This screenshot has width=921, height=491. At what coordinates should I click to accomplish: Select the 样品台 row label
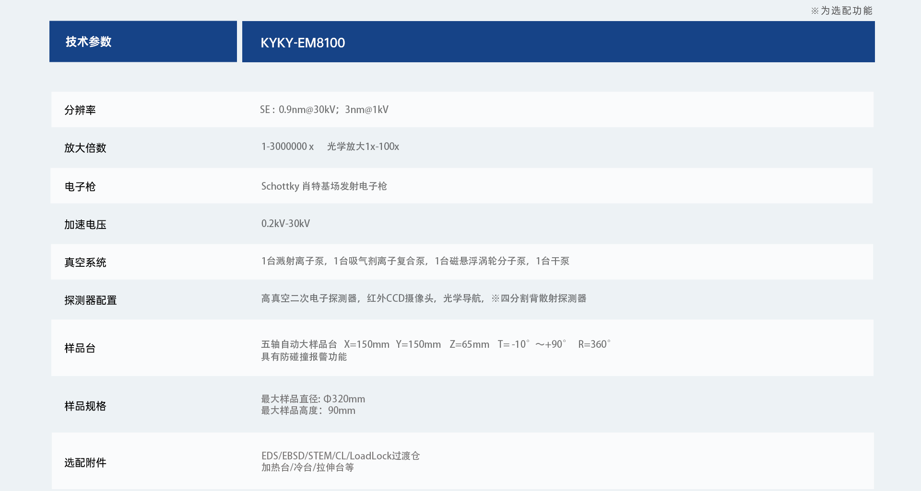click(x=80, y=348)
